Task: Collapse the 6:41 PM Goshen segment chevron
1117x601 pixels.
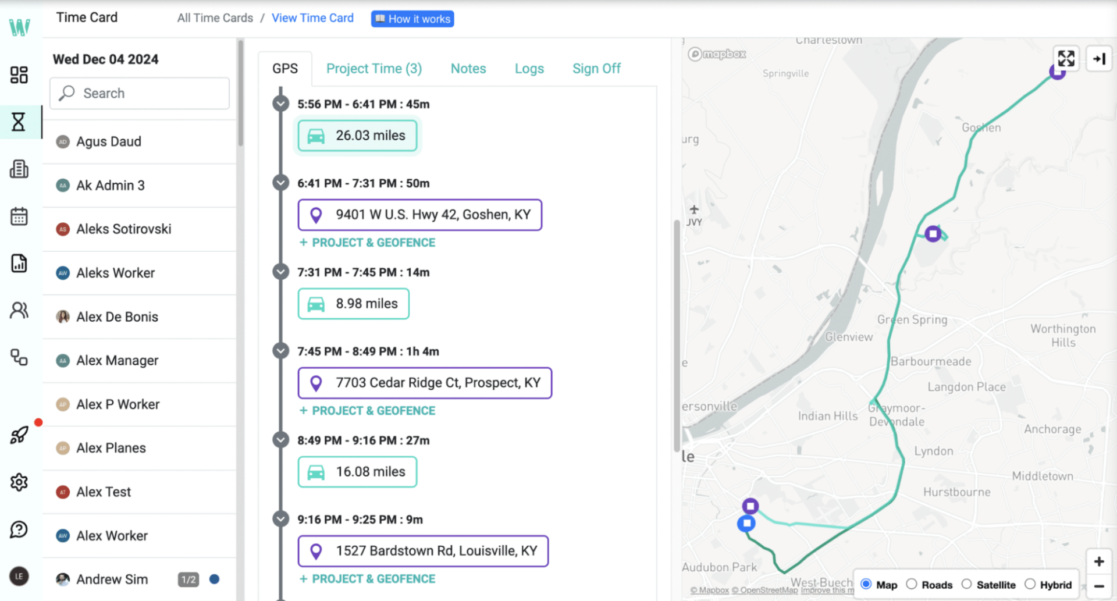Action: click(x=281, y=182)
